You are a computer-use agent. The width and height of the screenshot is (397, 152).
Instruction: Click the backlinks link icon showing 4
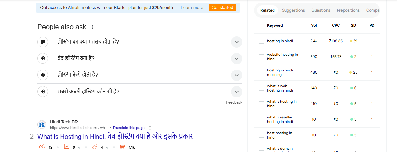click(94, 147)
